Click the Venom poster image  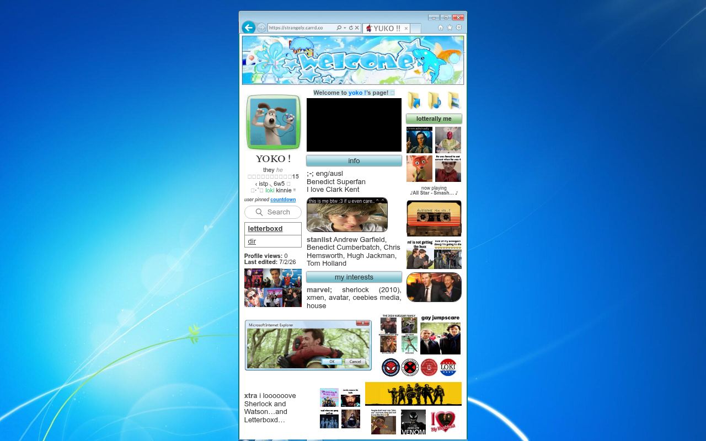(413, 422)
